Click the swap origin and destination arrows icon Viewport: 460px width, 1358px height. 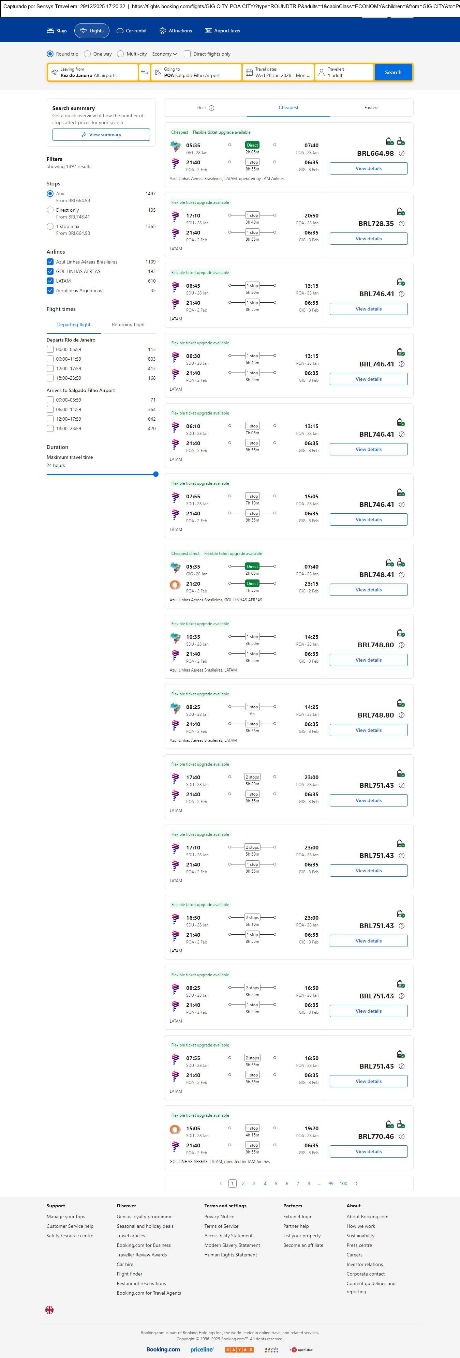pyautogui.click(x=145, y=72)
